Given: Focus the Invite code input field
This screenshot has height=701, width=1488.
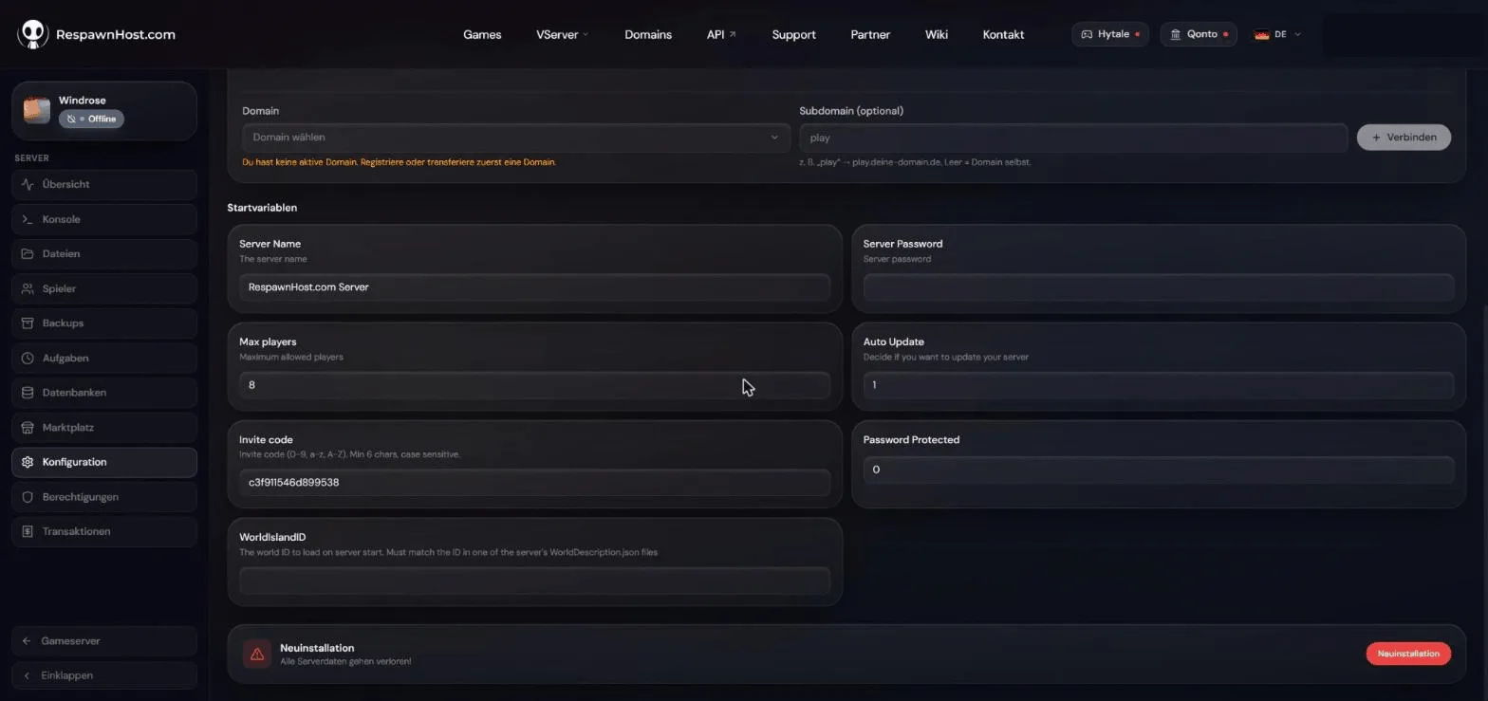Looking at the screenshot, I should 534,483.
